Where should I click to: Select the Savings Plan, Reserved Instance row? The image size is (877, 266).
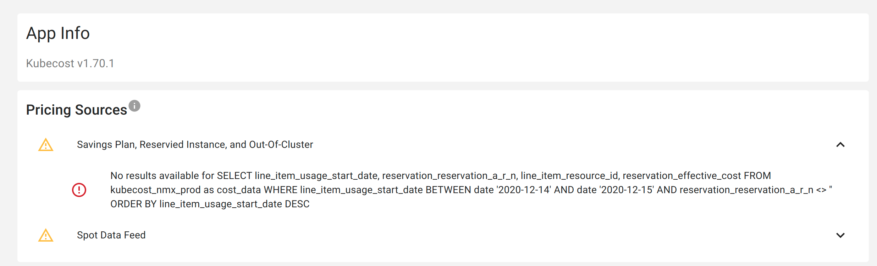coord(195,144)
